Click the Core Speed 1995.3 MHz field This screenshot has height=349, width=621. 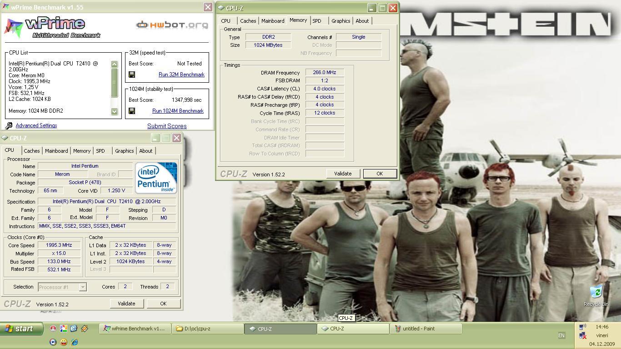point(59,245)
